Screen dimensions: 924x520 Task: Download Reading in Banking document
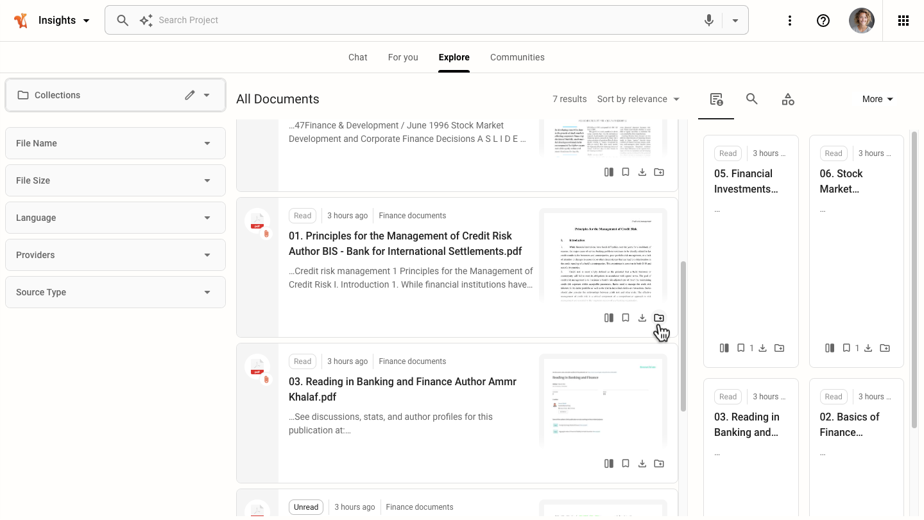[x=642, y=464]
